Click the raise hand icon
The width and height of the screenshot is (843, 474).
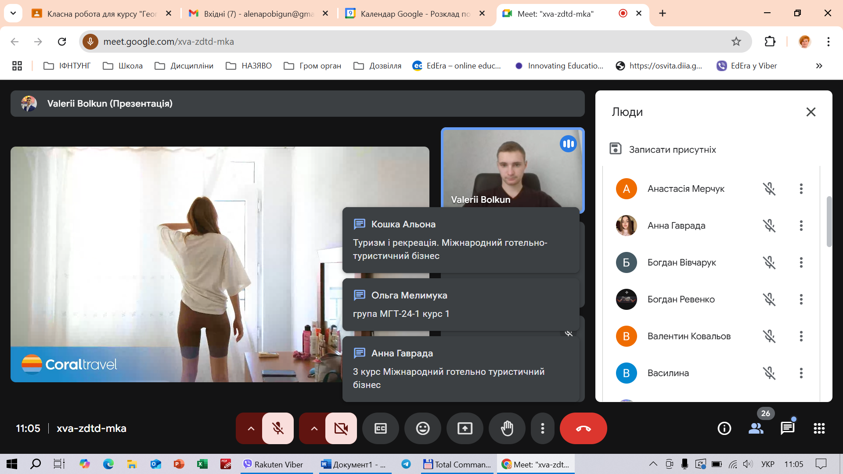[507, 428]
